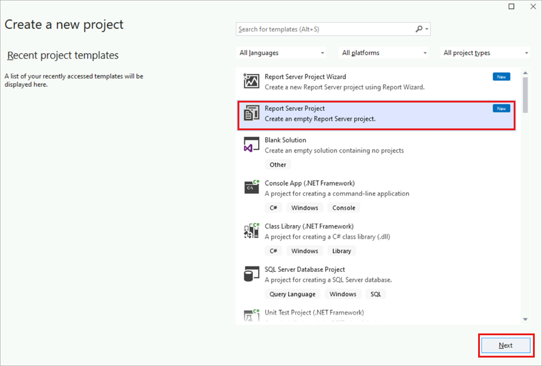542x366 pixels.
Task: Click the Other tag under Blank Solution
Action: [277, 165]
